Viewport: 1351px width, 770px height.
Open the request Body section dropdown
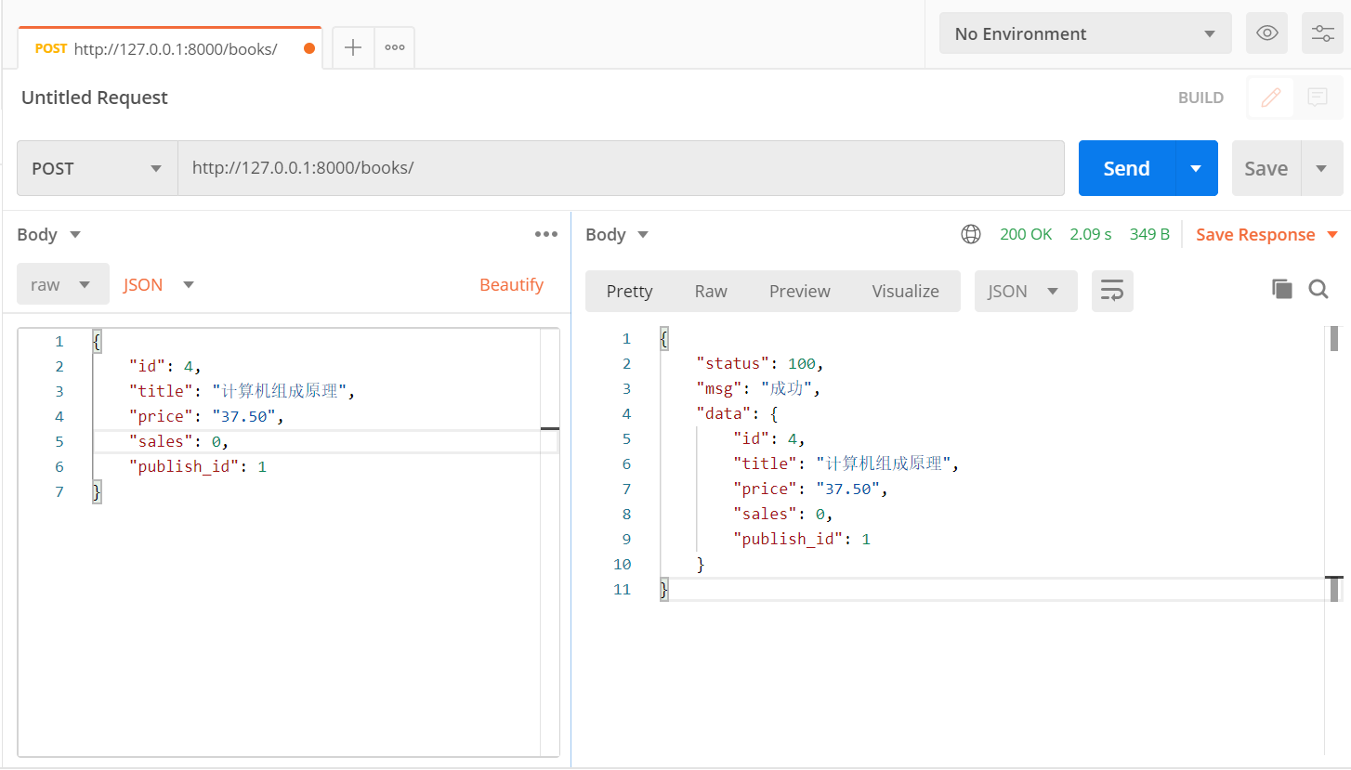point(49,234)
